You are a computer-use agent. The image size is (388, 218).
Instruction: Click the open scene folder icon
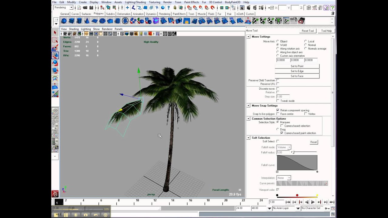(85, 8)
